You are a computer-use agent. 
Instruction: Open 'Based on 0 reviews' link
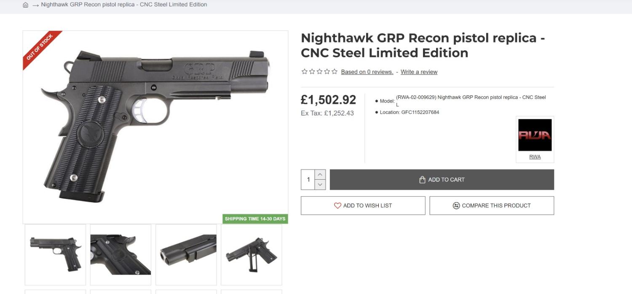[x=367, y=72]
